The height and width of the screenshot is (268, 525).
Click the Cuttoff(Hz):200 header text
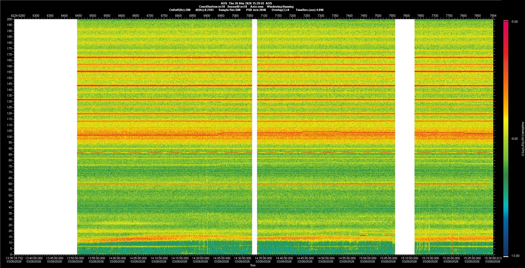[x=180, y=10]
